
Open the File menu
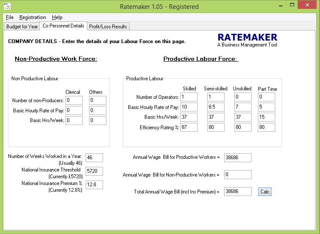(x=10, y=17)
